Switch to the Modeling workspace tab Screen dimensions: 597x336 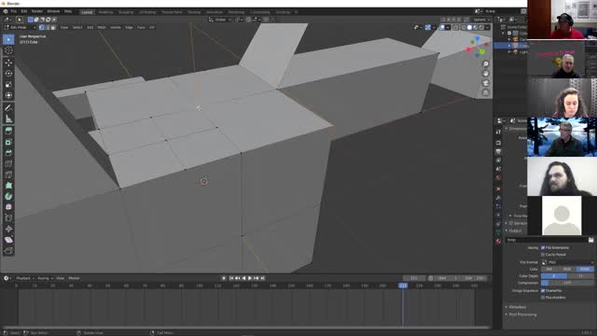click(x=105, y=12)
